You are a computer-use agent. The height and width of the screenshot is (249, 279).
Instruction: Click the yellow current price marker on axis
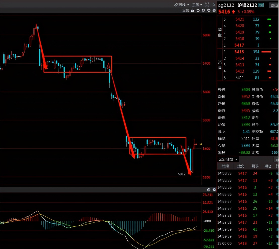click(x=200, y=144)
